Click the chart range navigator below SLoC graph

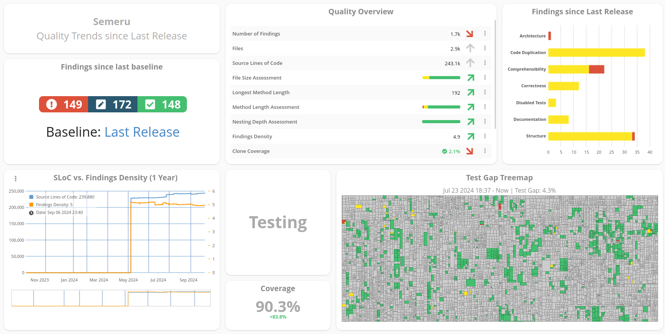tap(111, 298)
